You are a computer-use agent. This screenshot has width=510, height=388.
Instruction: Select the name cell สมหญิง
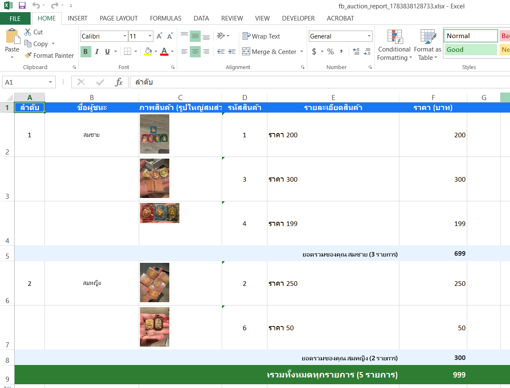tap(92, 283)
